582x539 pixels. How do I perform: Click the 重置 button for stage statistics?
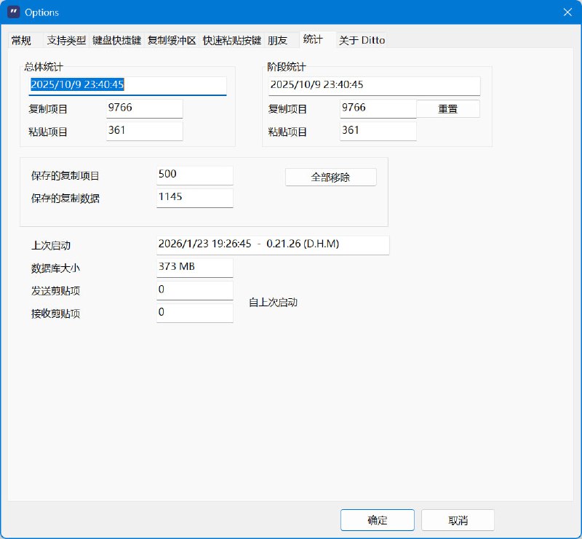click(x=448, y=108)
